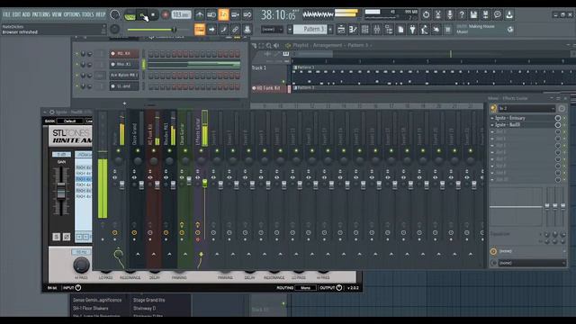The height and width of the screenshot is (324, 576).
Task: Open the VIEW menu
Action: (x=57, y=14)
